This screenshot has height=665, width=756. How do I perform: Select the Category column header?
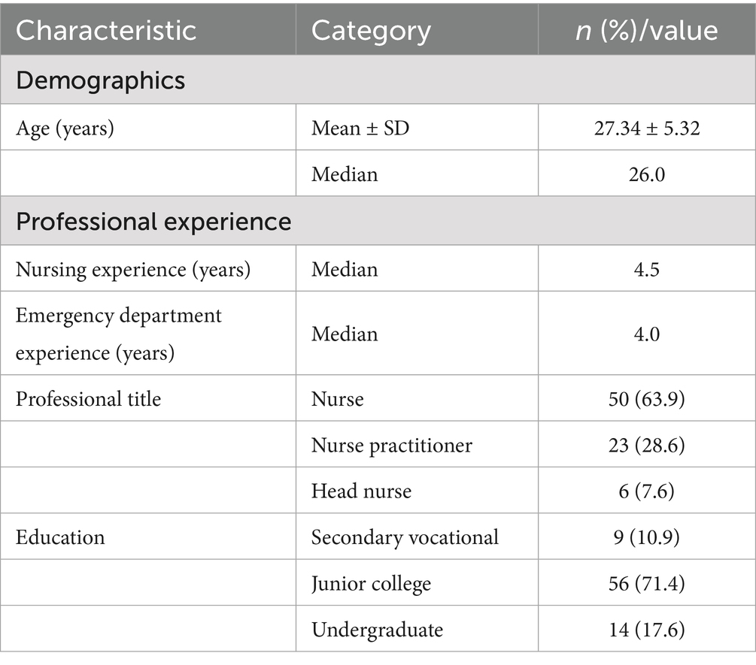371,31
